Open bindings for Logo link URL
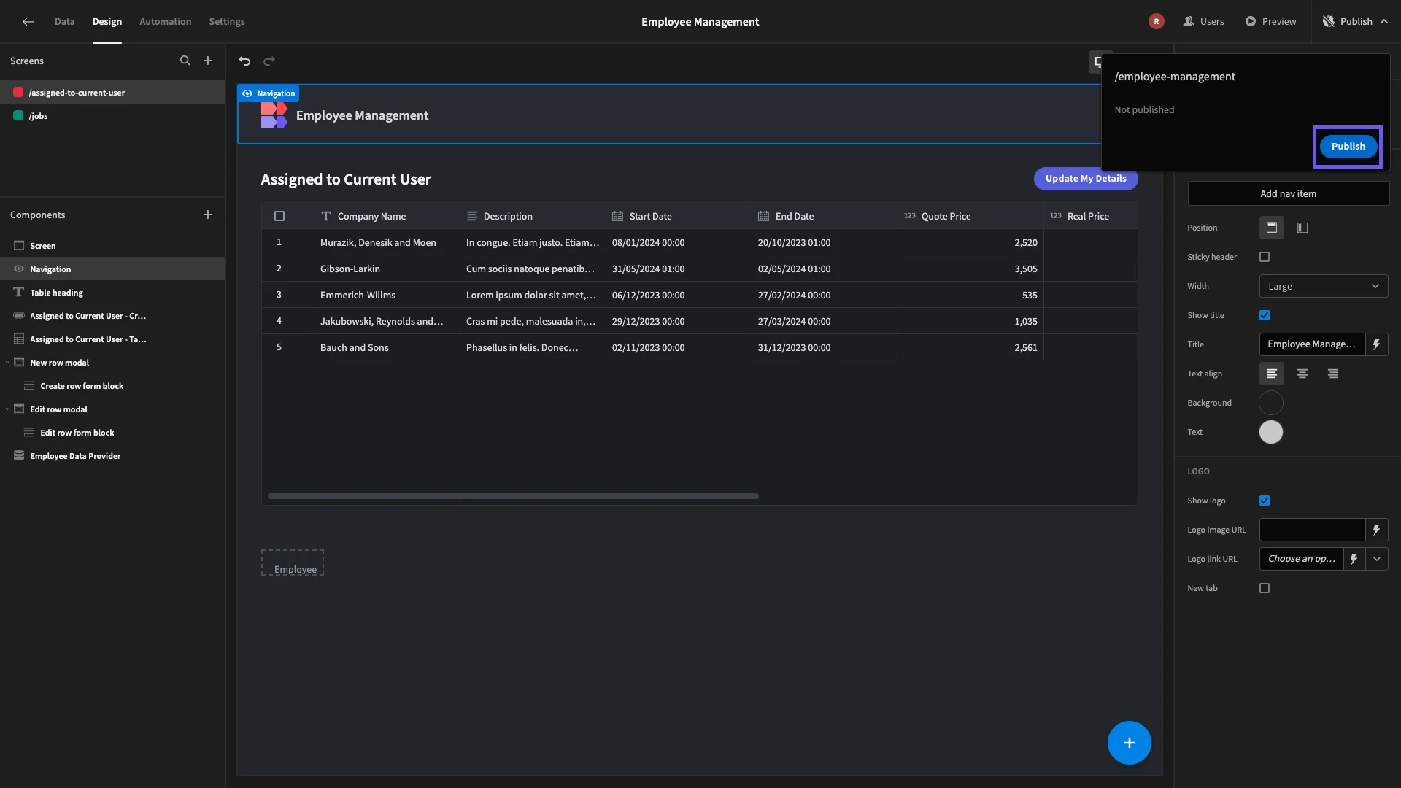 pos(1354,559)
